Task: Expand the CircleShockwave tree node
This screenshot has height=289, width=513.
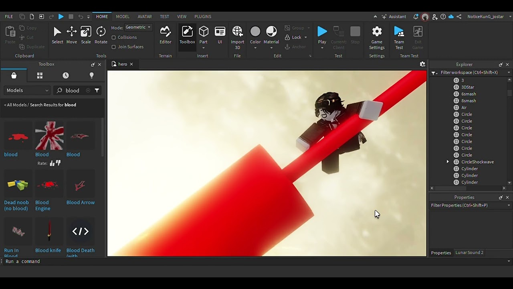Action: (448, 162)
